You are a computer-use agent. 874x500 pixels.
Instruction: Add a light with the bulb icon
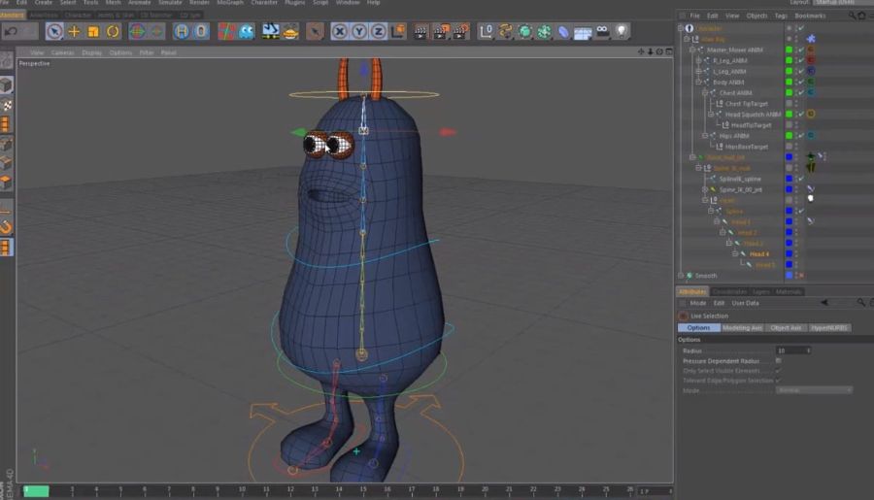tap(622, 31)
